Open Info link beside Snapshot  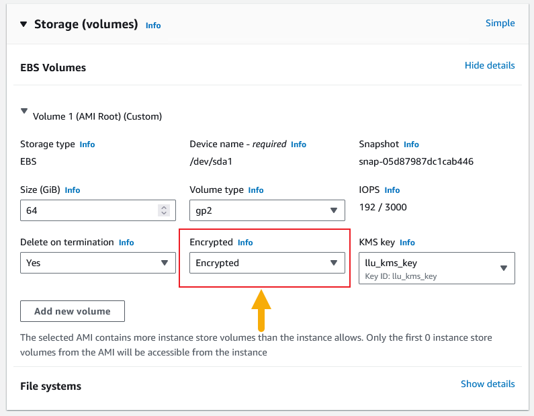point(411,144)
